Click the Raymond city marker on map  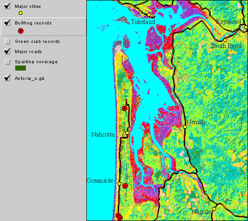point(246,27)
